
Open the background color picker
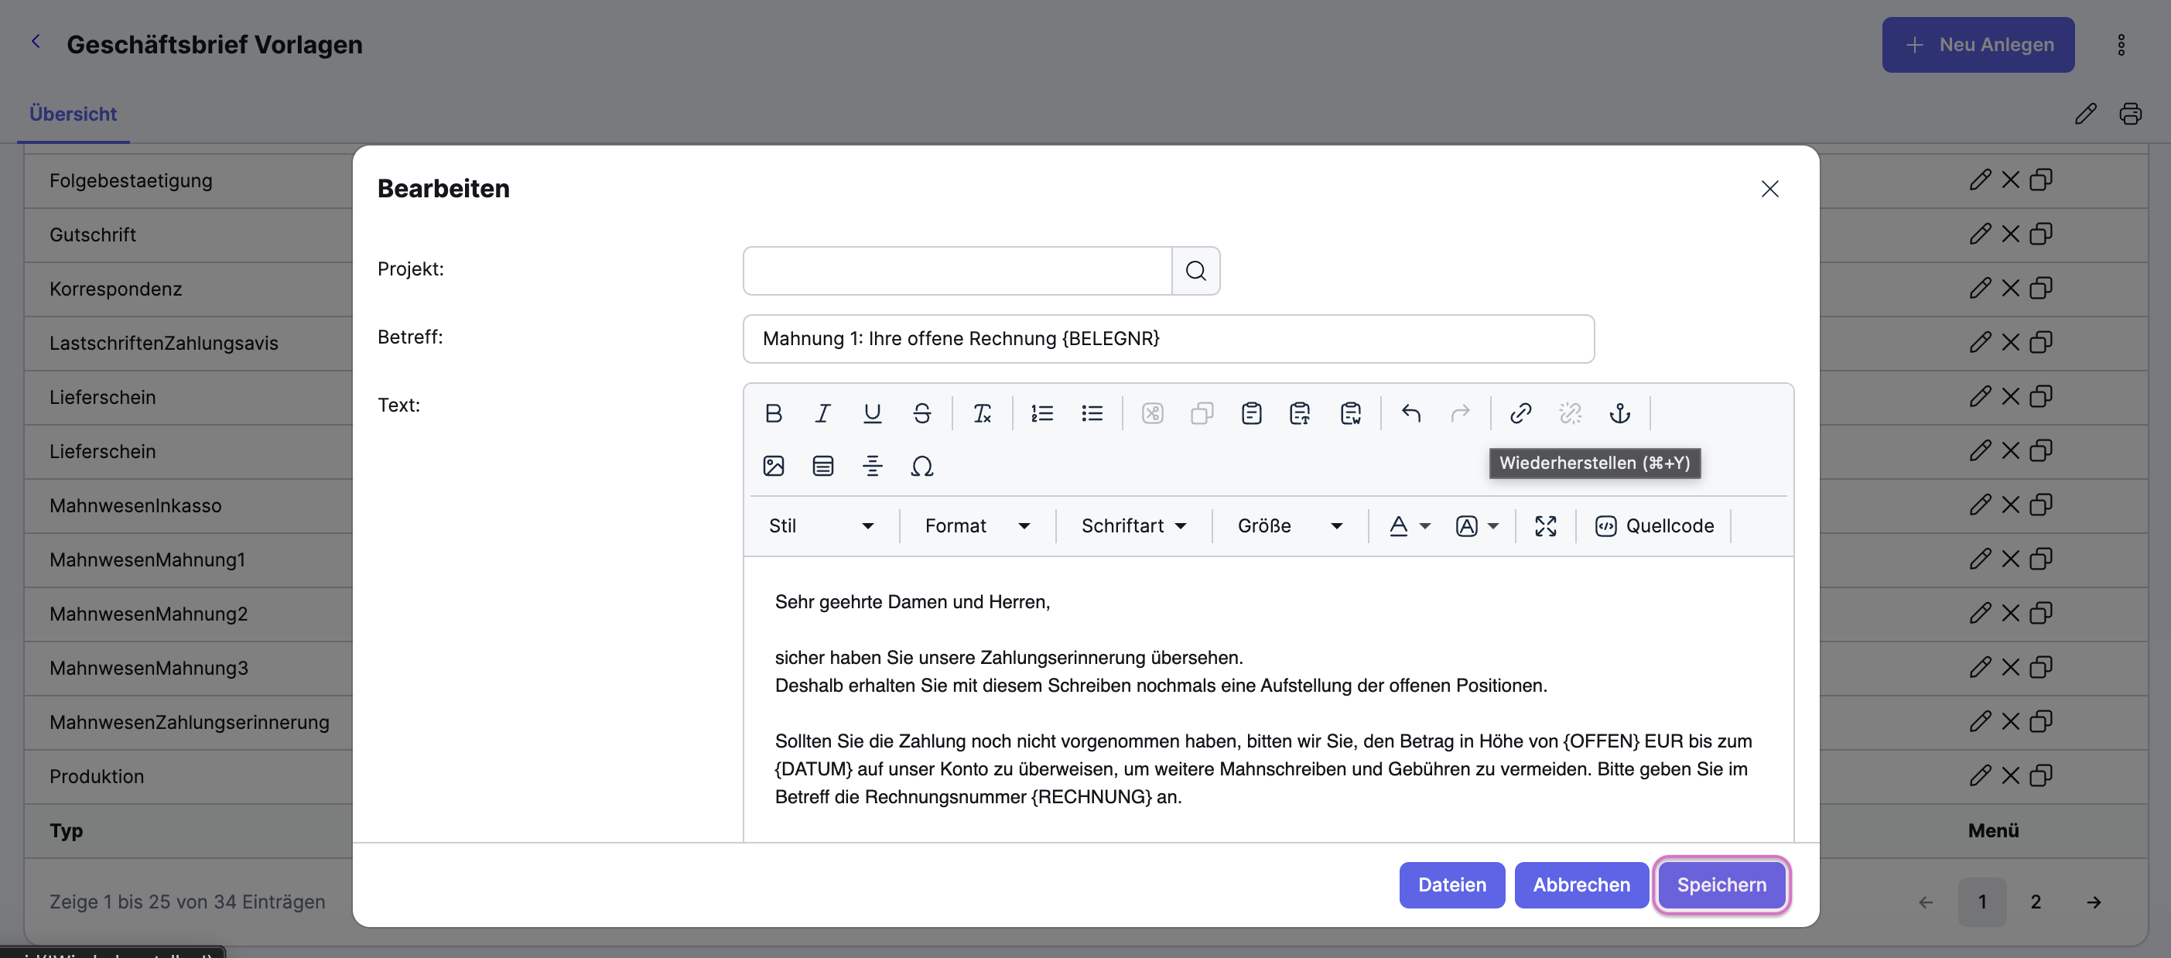point(1476,525)
